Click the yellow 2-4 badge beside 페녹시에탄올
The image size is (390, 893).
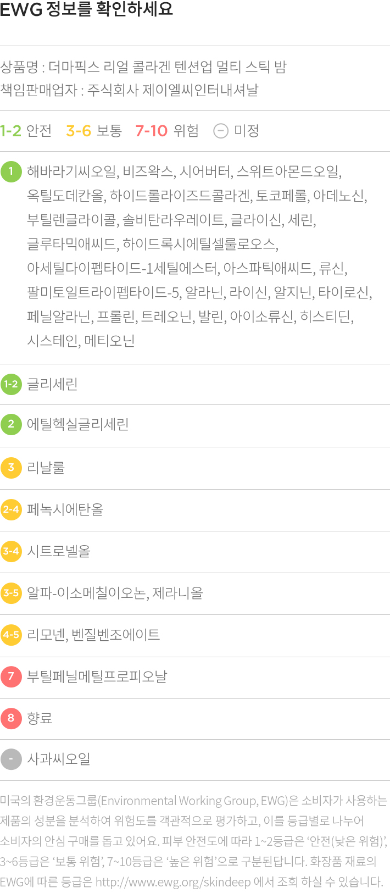[11, 509]
